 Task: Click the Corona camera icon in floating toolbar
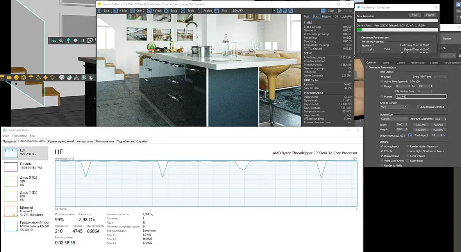(54, 41)
